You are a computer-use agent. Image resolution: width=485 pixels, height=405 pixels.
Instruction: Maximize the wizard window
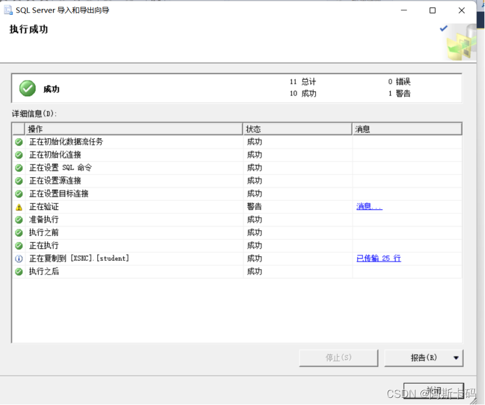point(432,11)
